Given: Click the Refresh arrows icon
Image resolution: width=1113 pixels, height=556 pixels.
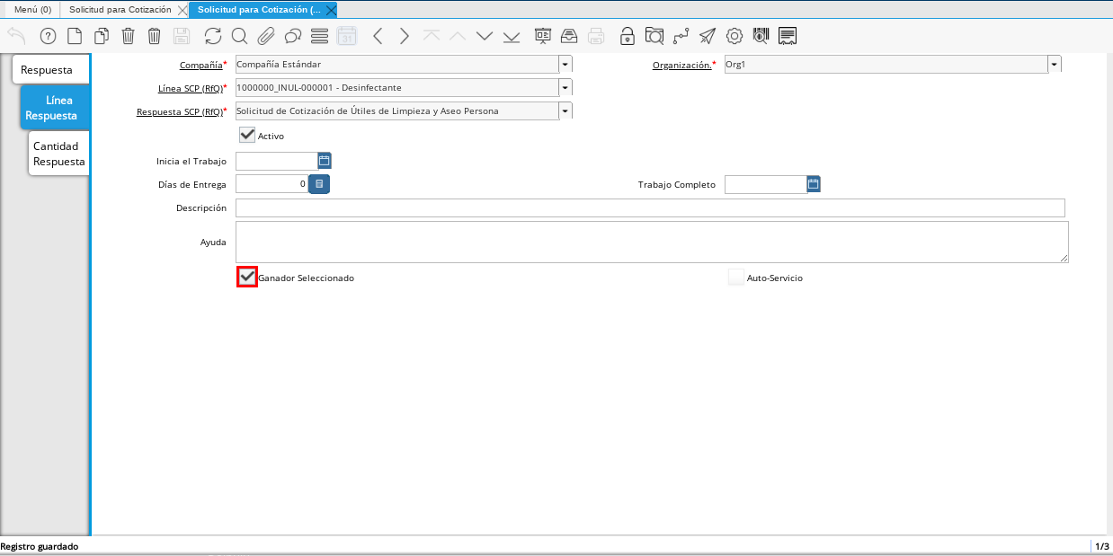Looking at the screenshot, I should tap(212, 36).
